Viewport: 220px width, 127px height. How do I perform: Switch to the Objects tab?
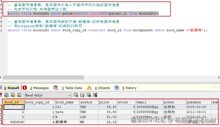pos(102,88)
